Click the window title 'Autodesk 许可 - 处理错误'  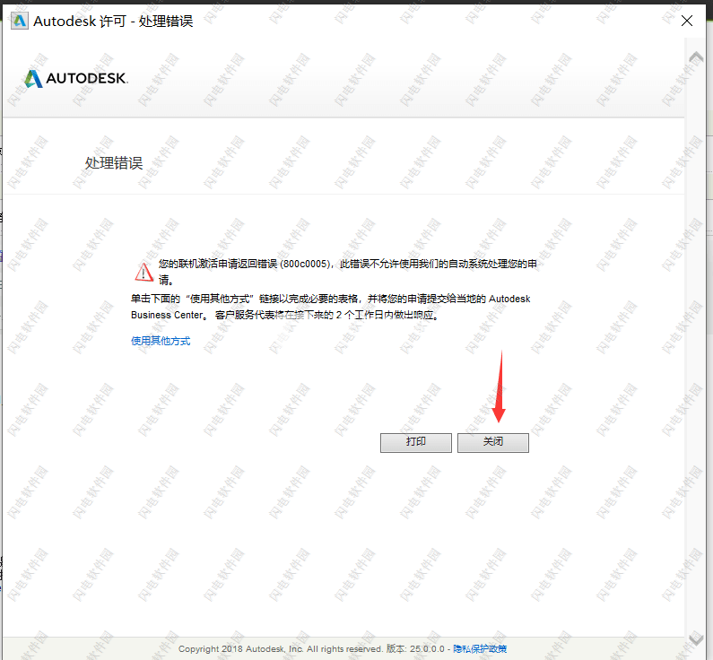[x=113, y=21]
